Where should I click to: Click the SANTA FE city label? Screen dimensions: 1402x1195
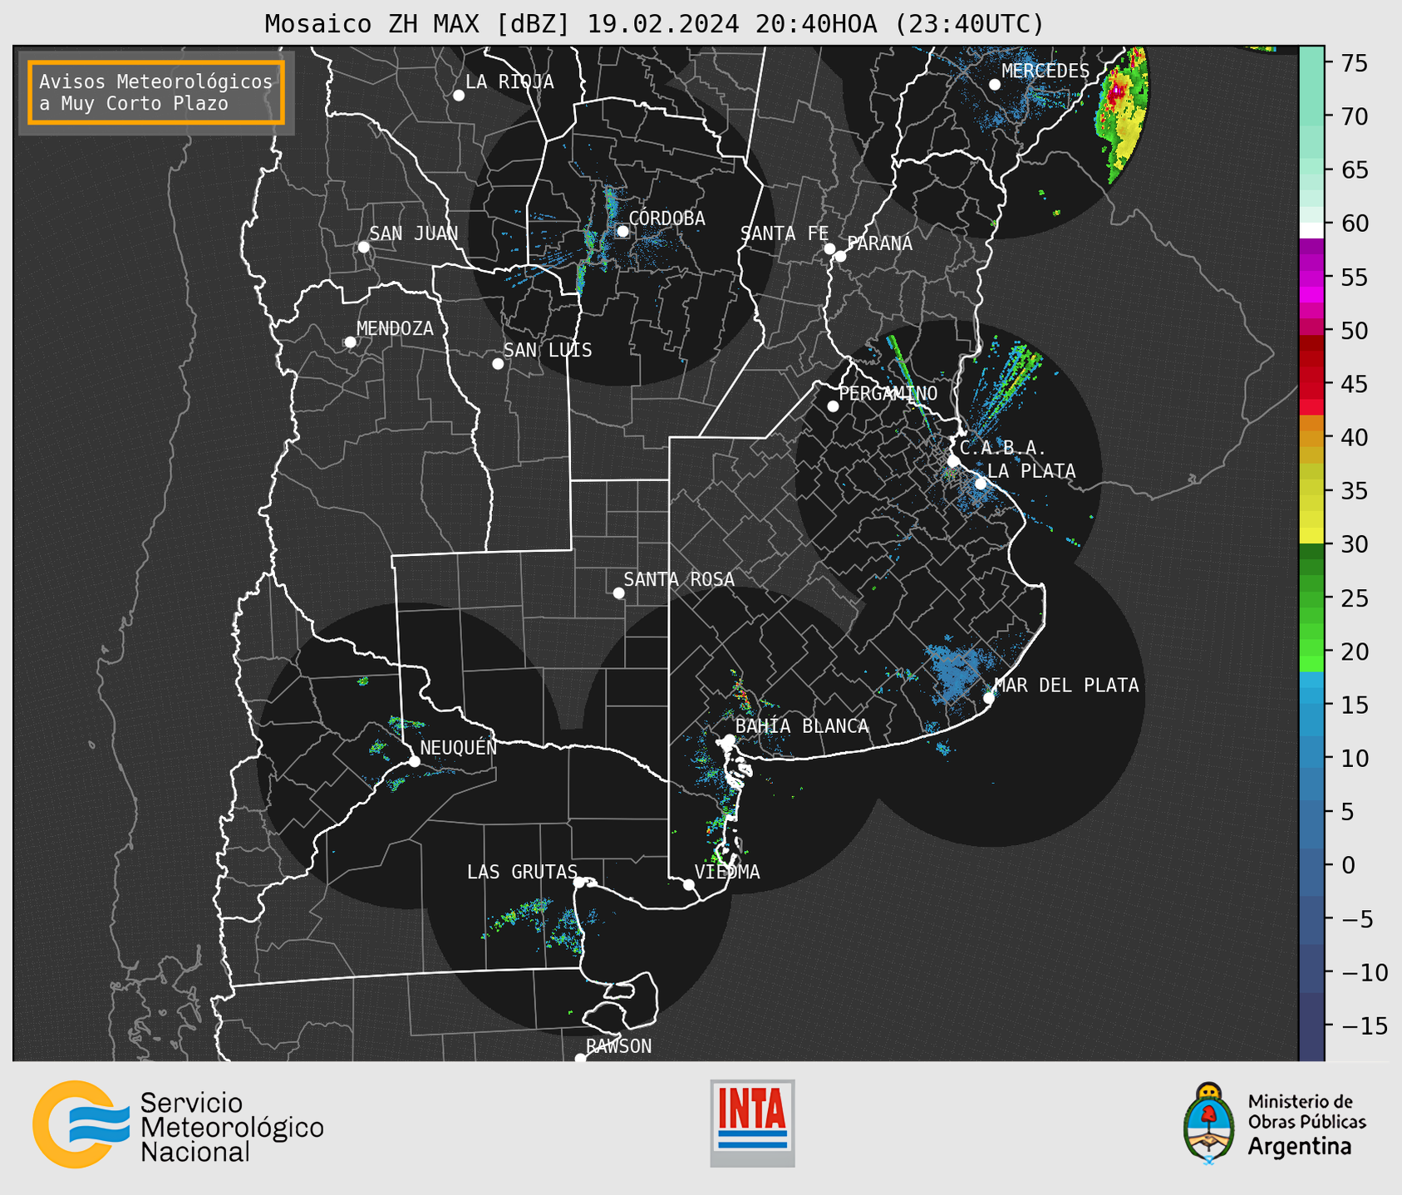coord(785,234)
